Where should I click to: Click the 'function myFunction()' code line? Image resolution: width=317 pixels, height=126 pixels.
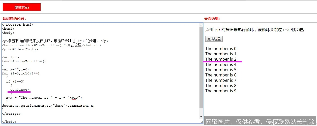(x=24, y=61)
